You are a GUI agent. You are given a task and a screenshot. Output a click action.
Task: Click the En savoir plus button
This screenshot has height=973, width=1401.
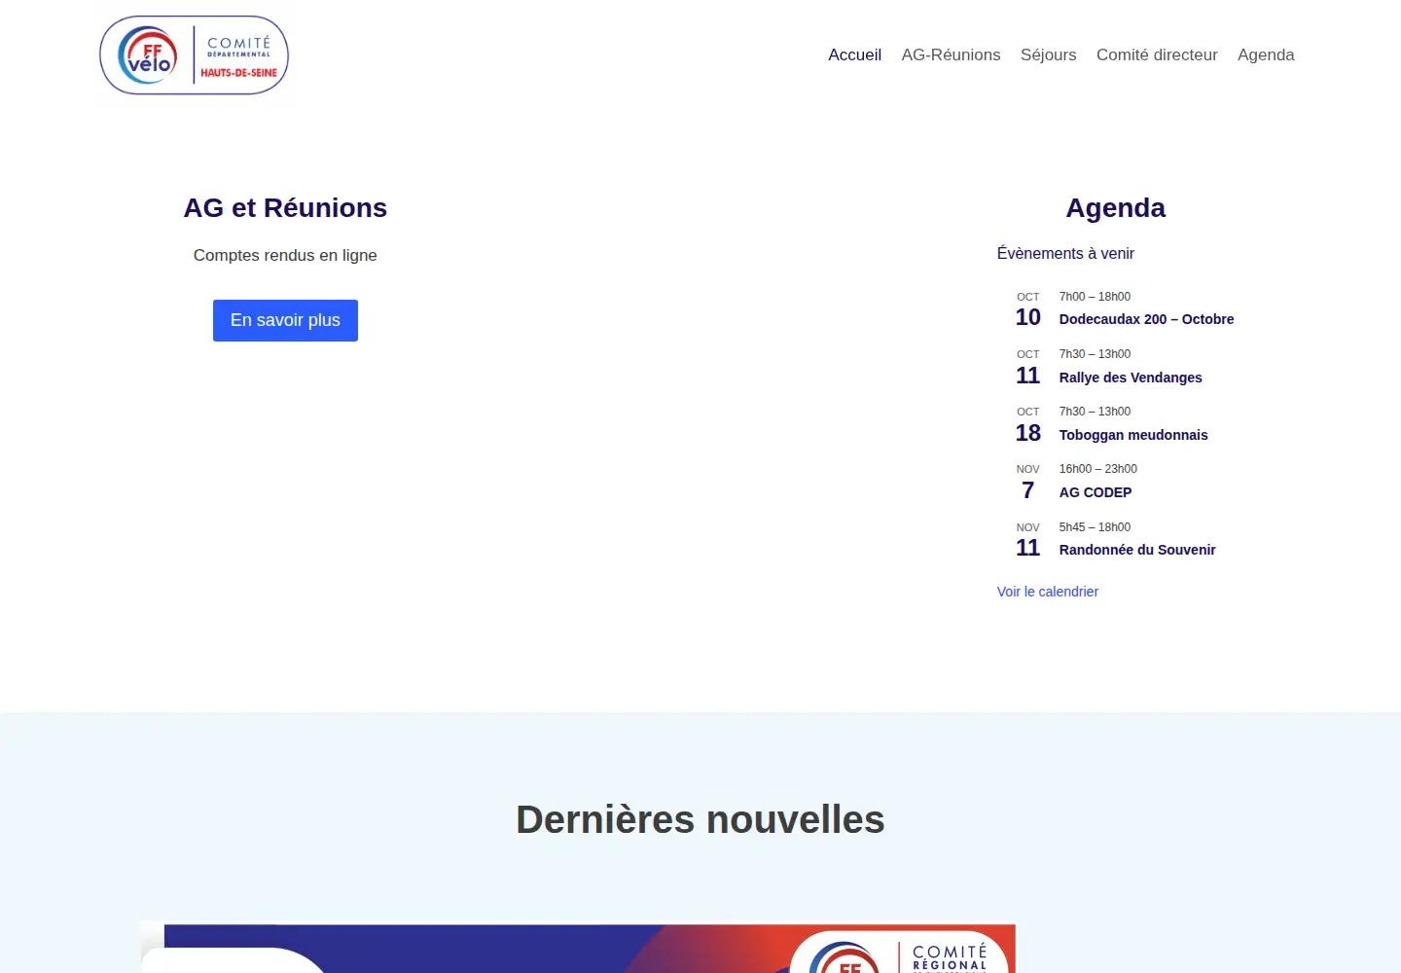[x=285, y=320]
